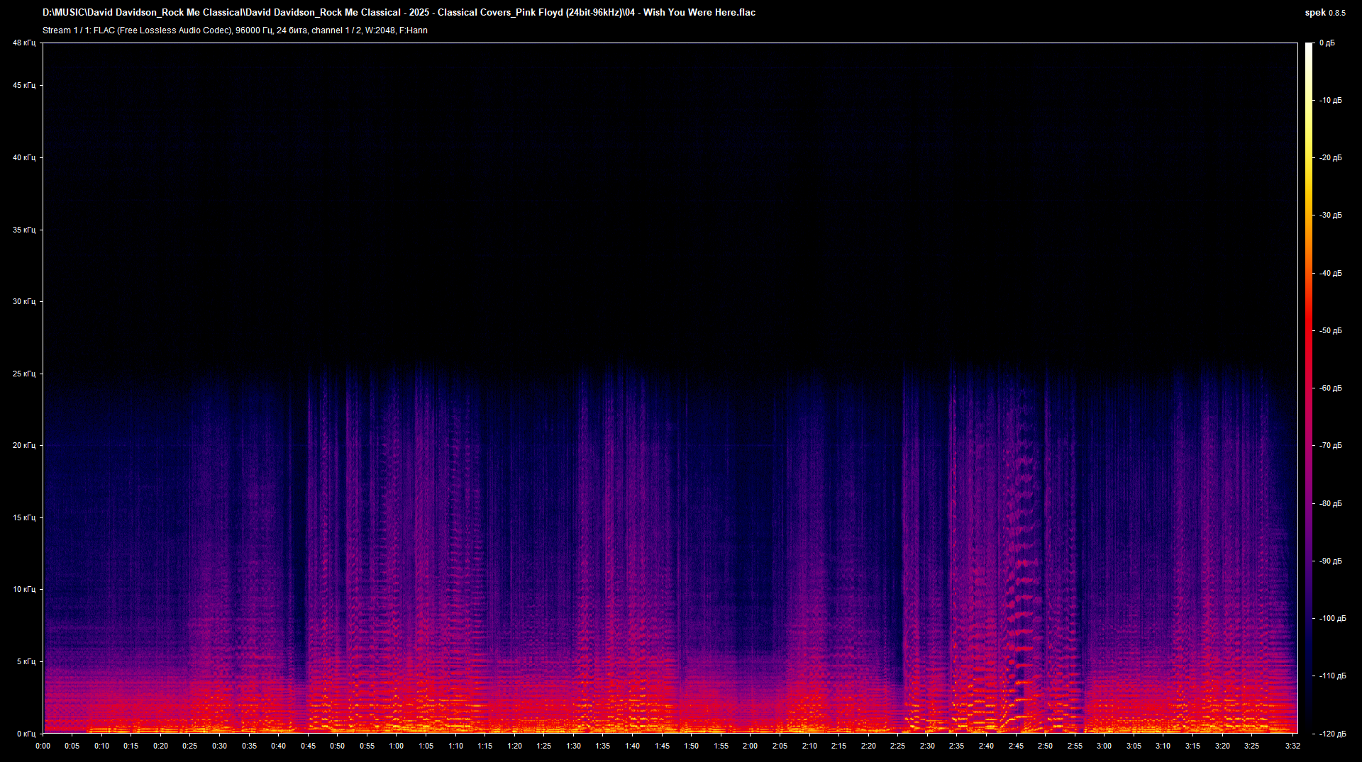Click the white top of the color scale bar
This screenshot has width=1362, height=762.
coord(1310,47)
